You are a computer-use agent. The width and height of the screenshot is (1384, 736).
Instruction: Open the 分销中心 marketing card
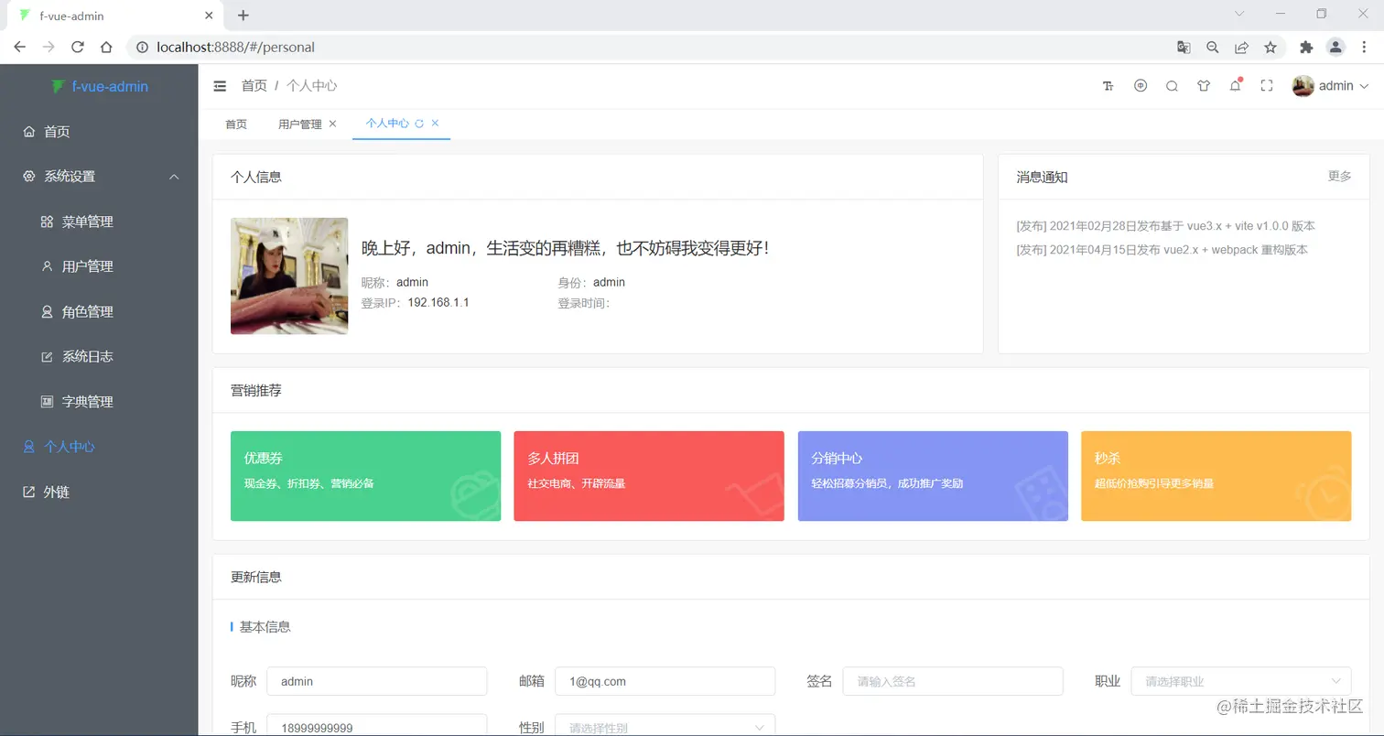pos(933,476)
